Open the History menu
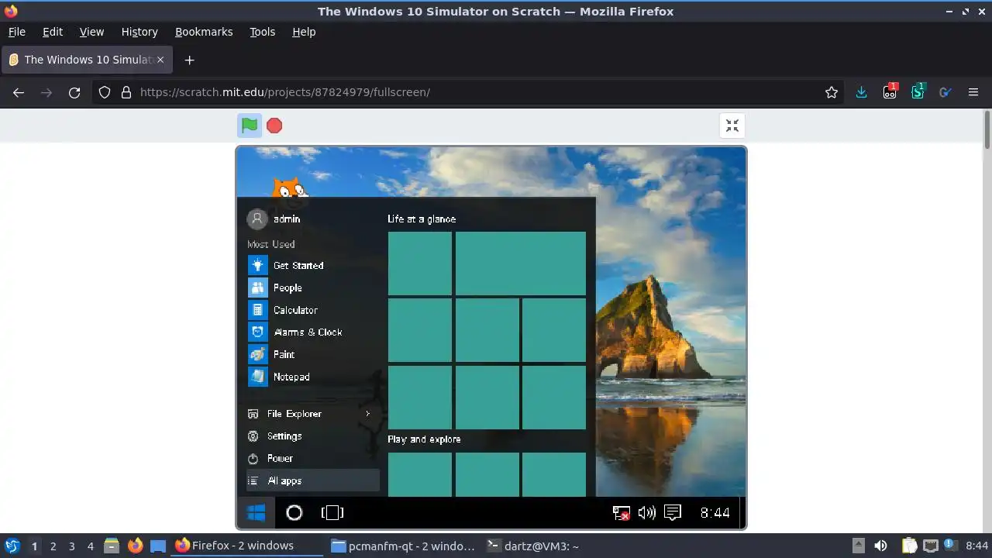 click(x=139, y=32)
